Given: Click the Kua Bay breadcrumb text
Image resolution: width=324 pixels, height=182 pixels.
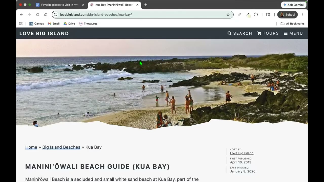Looking at the screenshot, I should coord(93,147).
